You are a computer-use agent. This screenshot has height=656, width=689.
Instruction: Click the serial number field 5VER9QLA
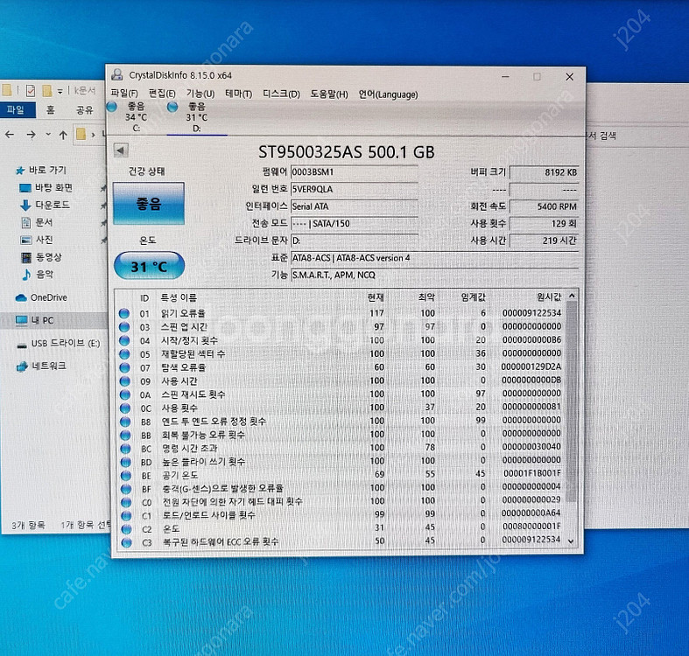354,189
